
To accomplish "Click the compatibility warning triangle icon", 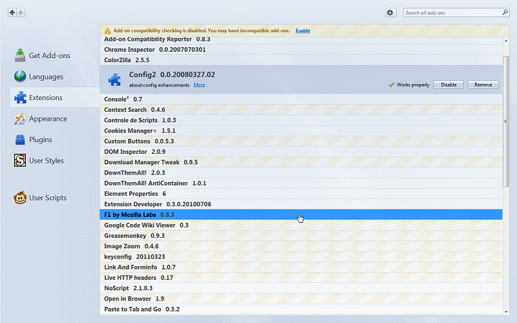I will pos(107,30).
